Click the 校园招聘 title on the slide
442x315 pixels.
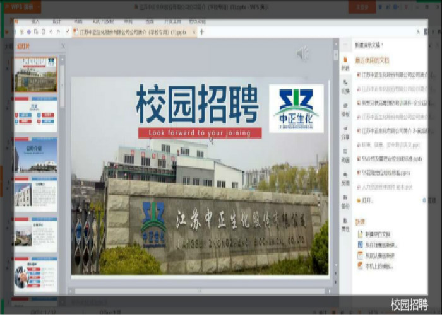pos(197,104)
